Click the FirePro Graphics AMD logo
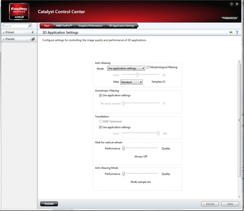 coord(19,11)
